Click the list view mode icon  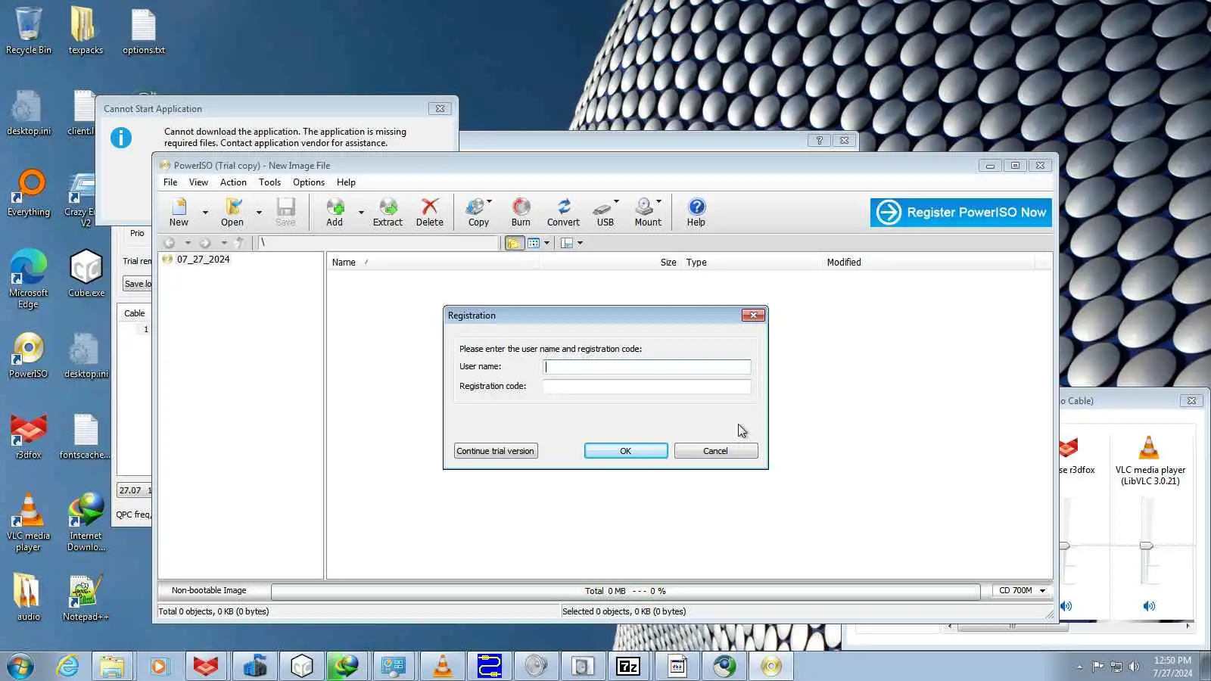534,243
